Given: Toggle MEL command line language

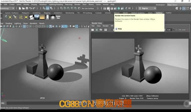Looking at the screenshot, I should tap(3, 103).
